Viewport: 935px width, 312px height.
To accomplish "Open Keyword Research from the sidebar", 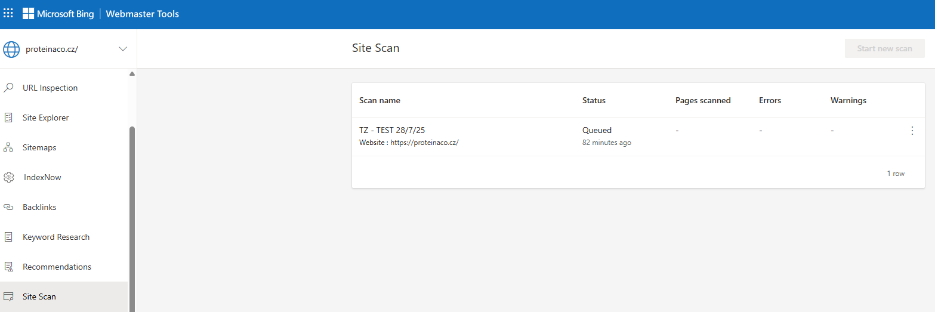I will pyautogui.click(x=55, y=237).
